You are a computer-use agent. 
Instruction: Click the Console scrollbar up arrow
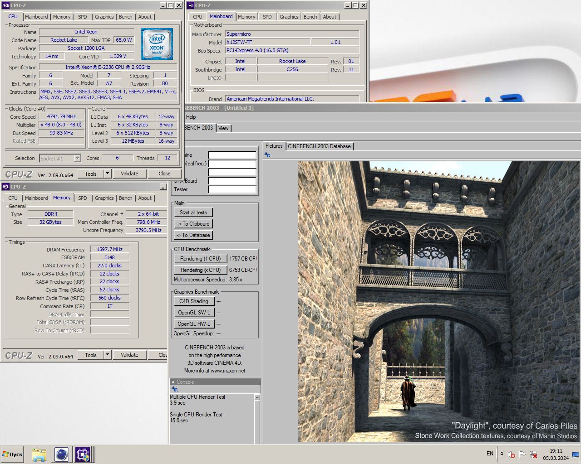pyautogui.click(x=257, y=397)
